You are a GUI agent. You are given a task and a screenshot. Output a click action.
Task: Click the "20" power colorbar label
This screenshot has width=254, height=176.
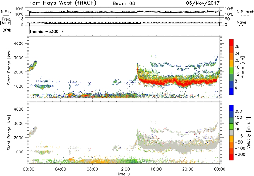[x=237, y=60]
